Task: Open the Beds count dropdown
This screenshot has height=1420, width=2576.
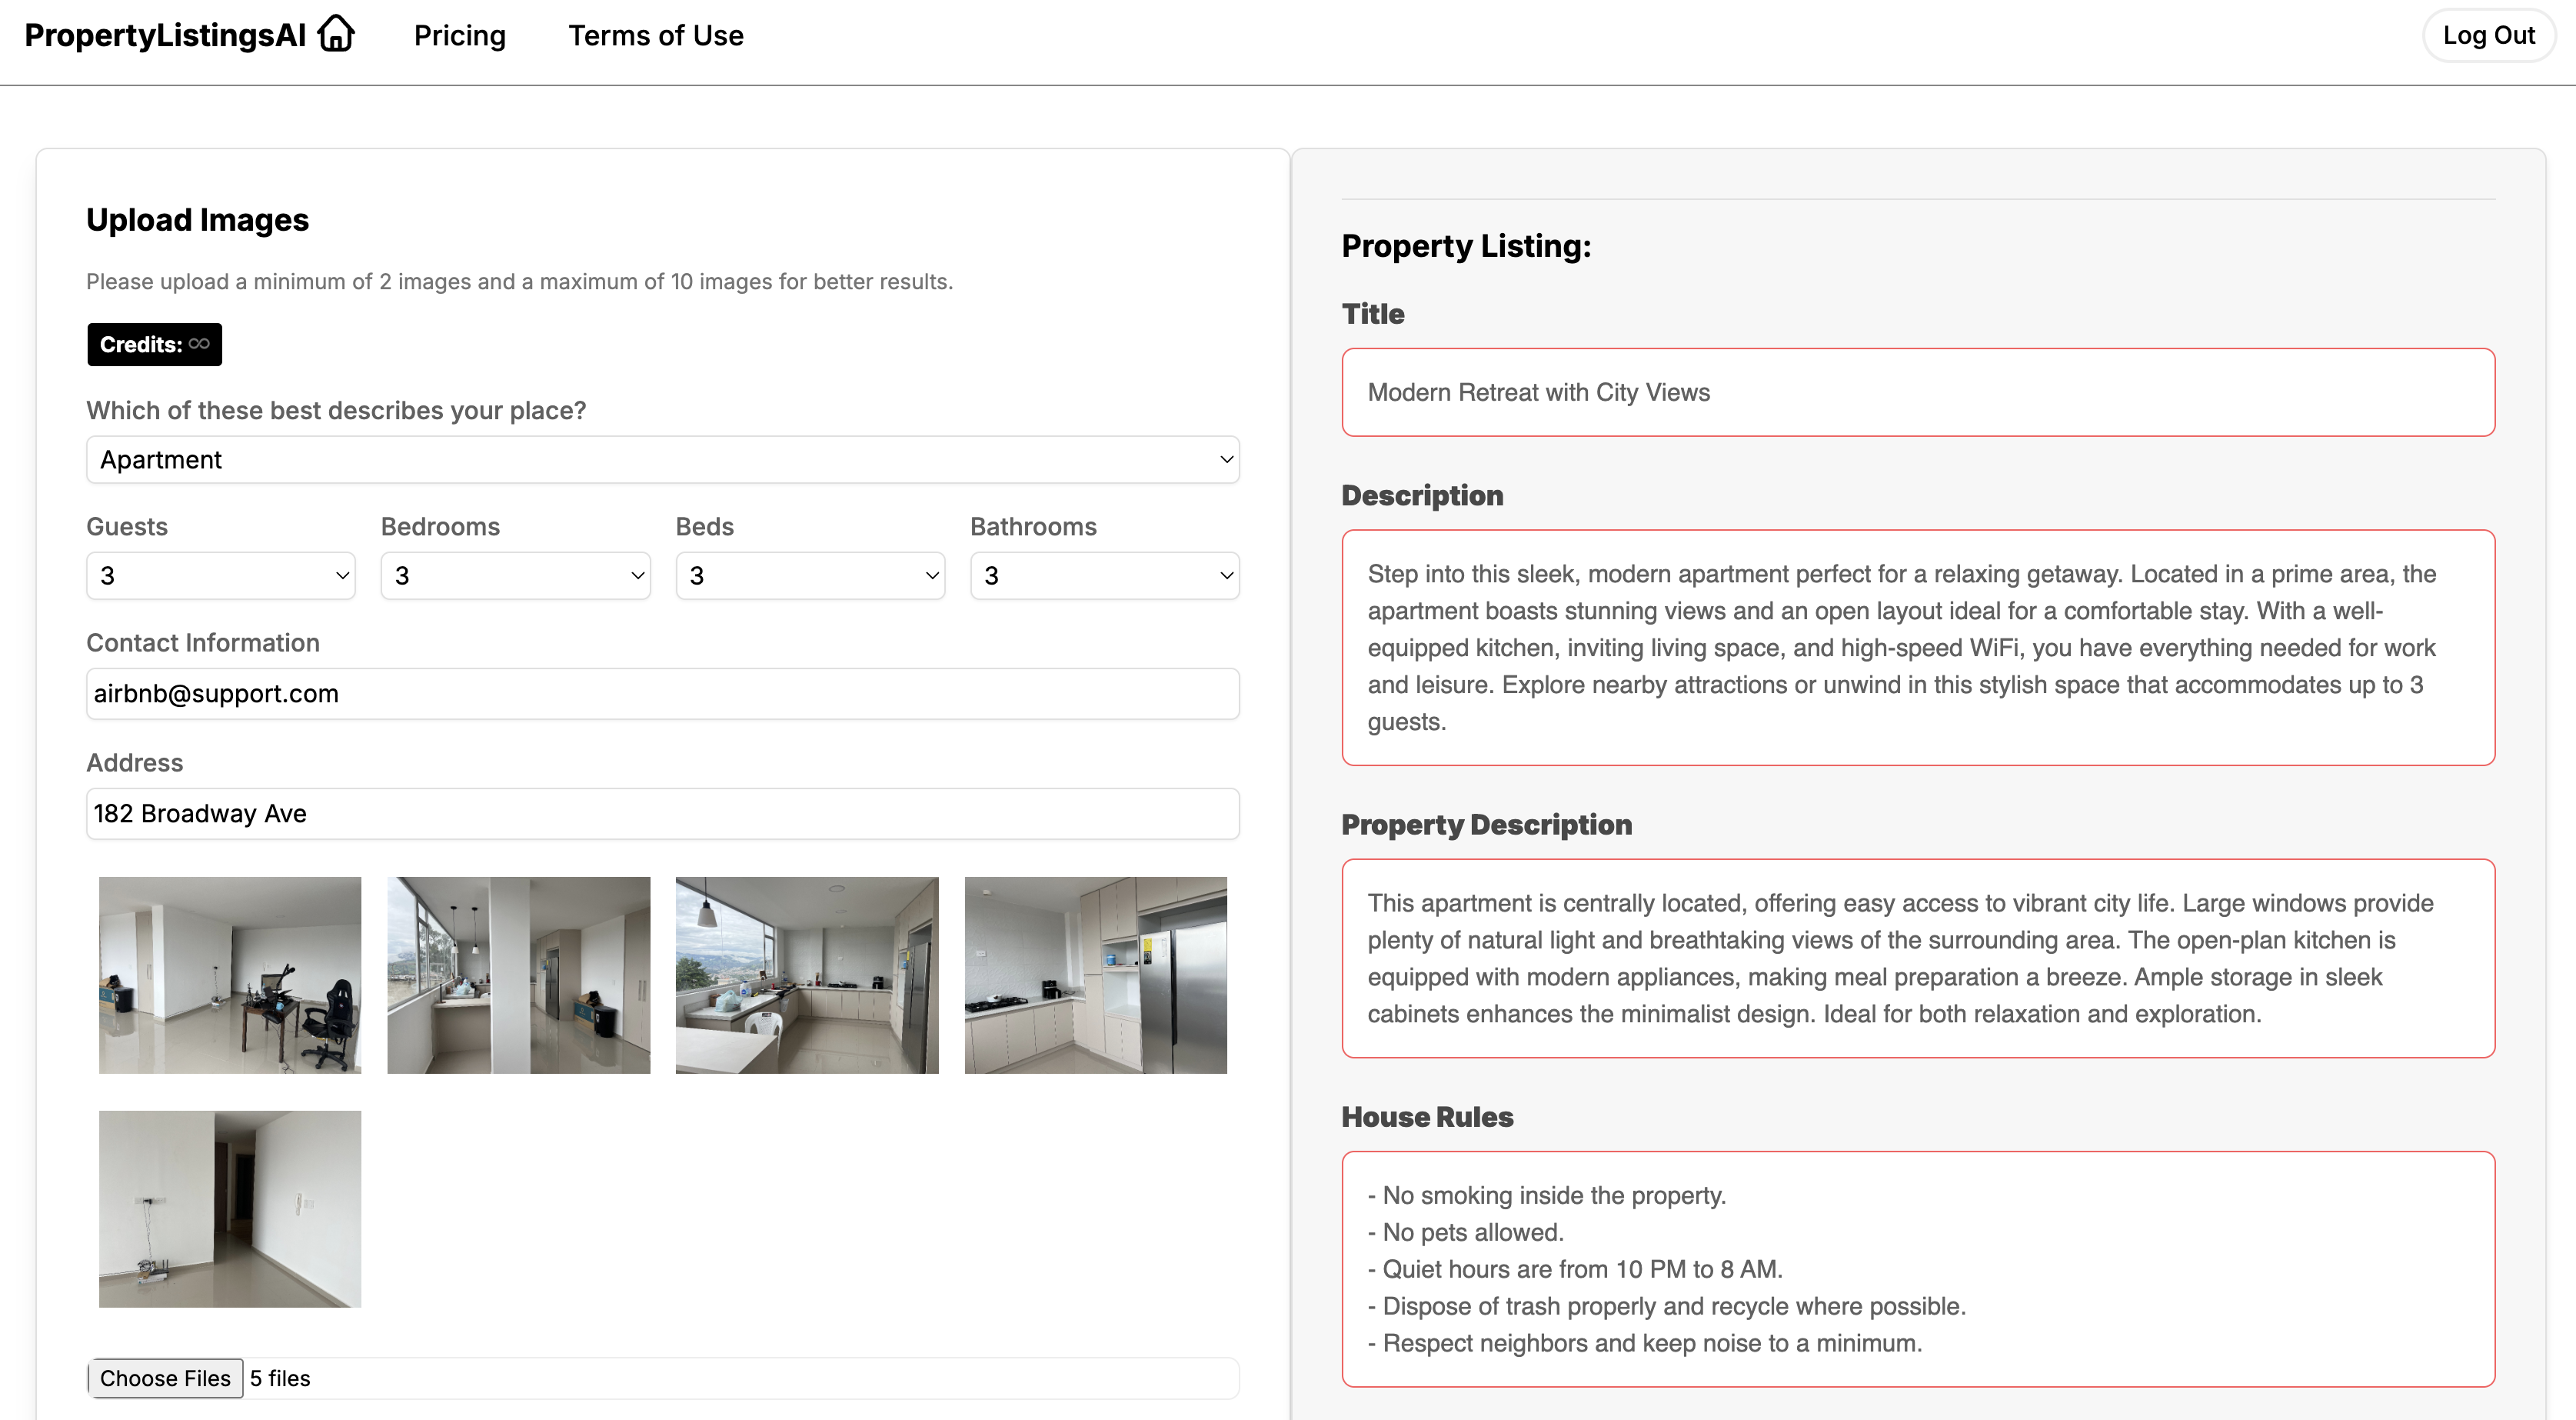Action: tap(810, 575)
